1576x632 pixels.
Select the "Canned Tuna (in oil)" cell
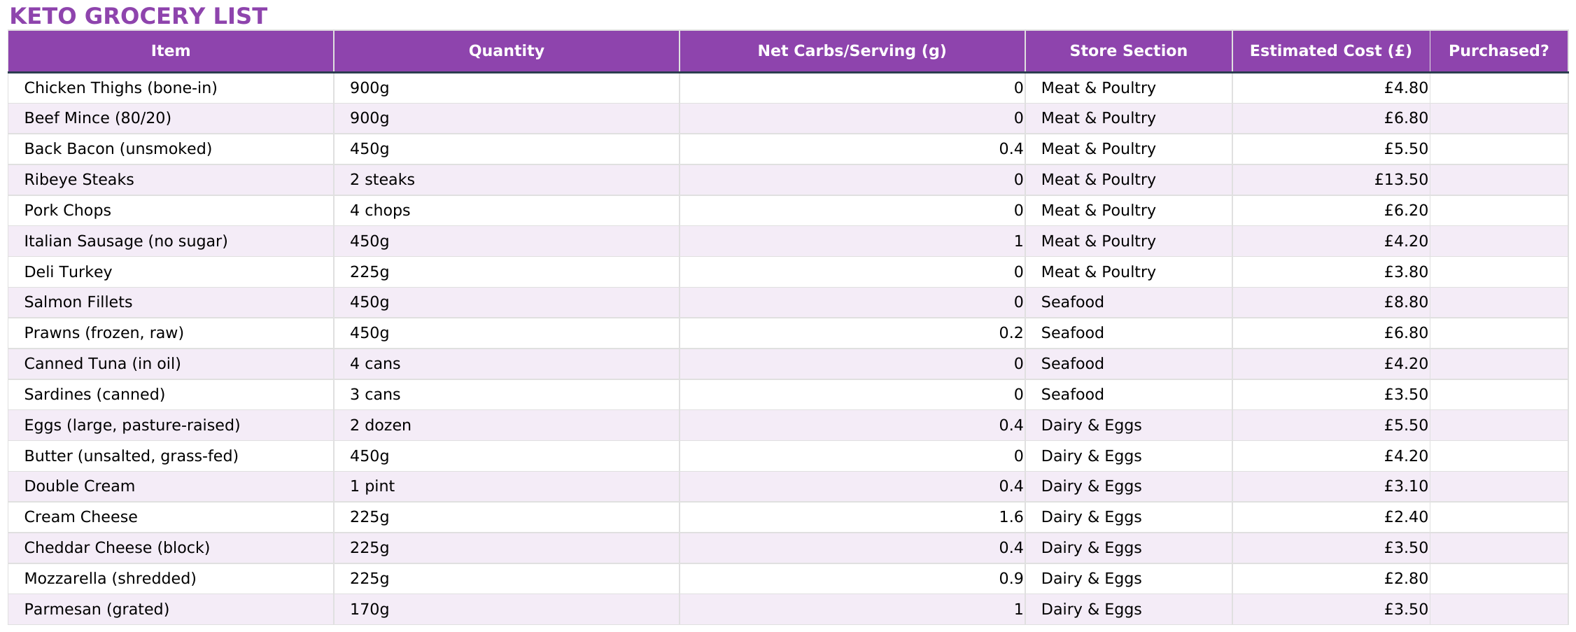171,364
